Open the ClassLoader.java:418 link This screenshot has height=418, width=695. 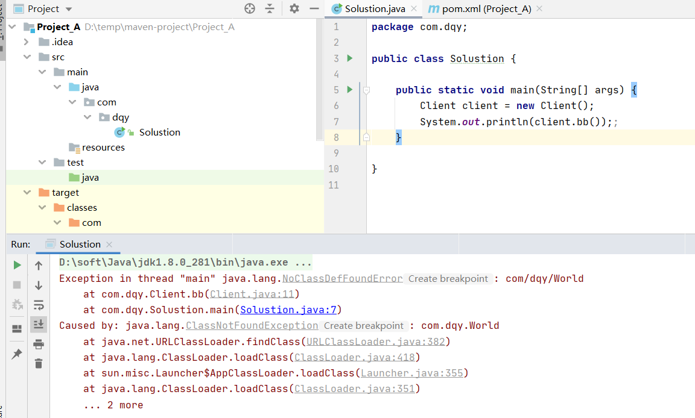355,357
